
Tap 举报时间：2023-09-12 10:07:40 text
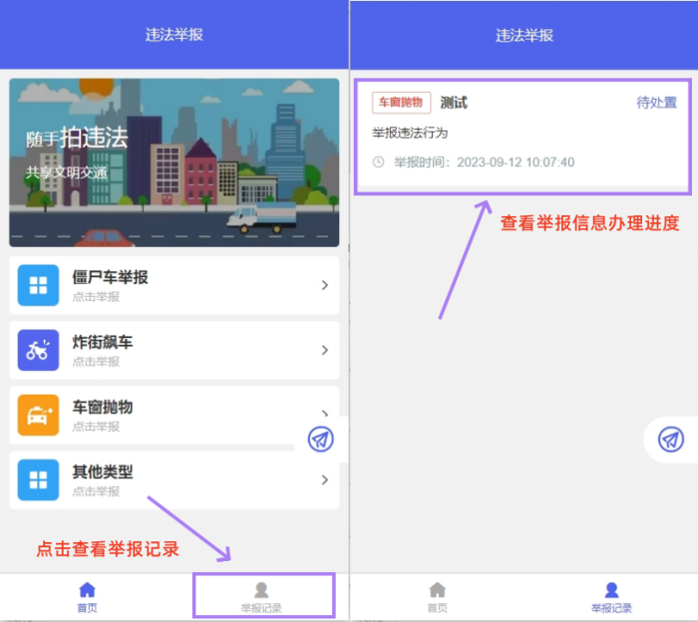pyautogui.click(x=485, y=161)
